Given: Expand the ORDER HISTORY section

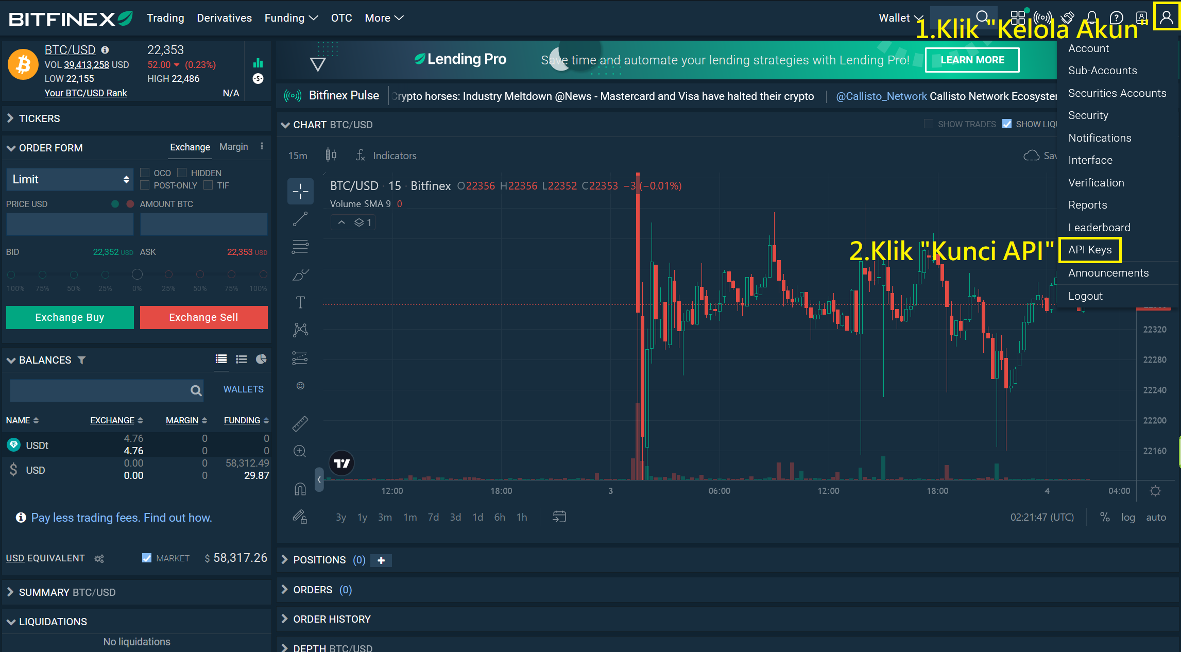Looking at the screenshot, I should (331, 619).
